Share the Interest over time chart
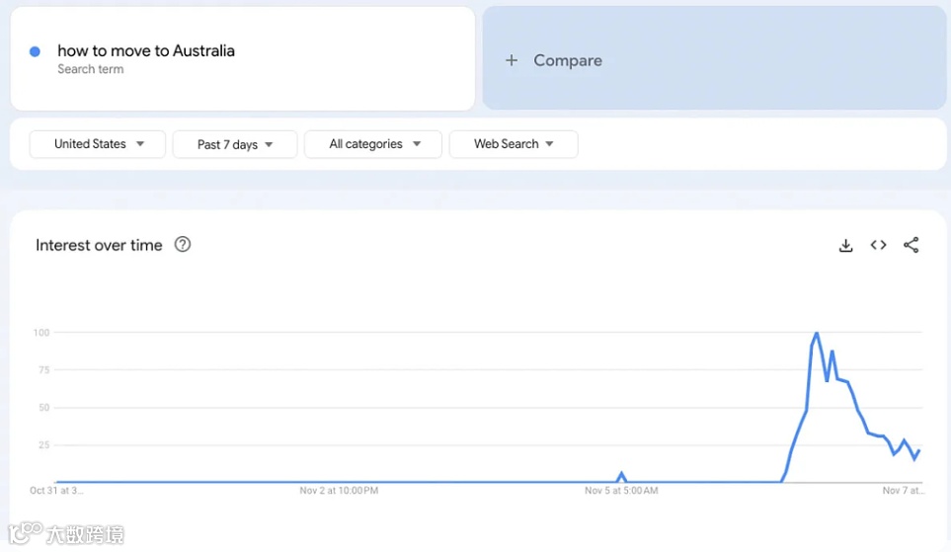The image size is (951, 552). pyautogui.click(x=911, y=246)
